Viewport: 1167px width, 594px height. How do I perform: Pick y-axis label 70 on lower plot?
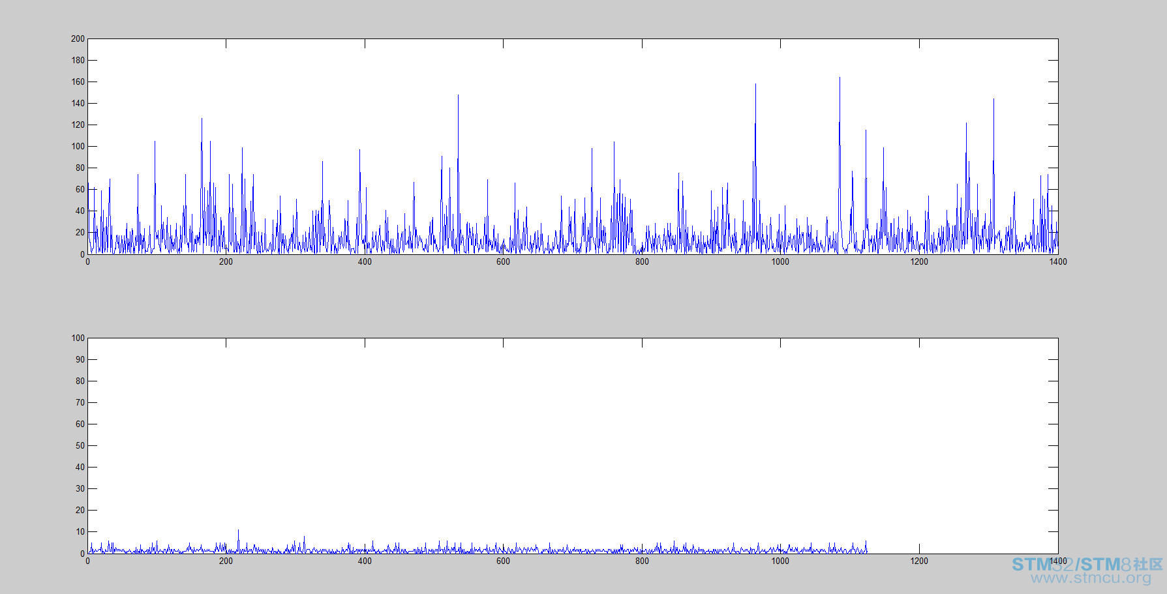click(80, 402)
